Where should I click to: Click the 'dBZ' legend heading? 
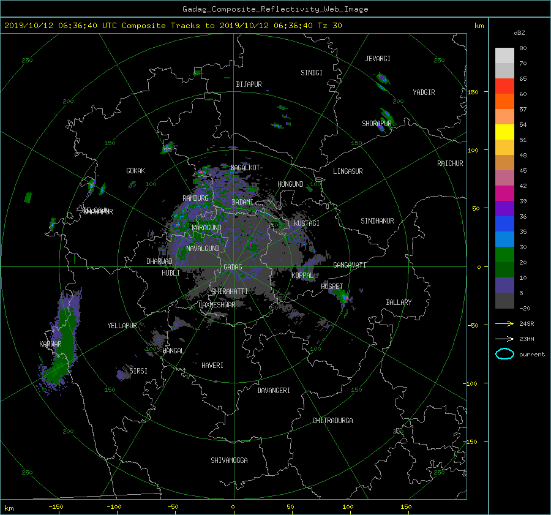pos(519,32)
